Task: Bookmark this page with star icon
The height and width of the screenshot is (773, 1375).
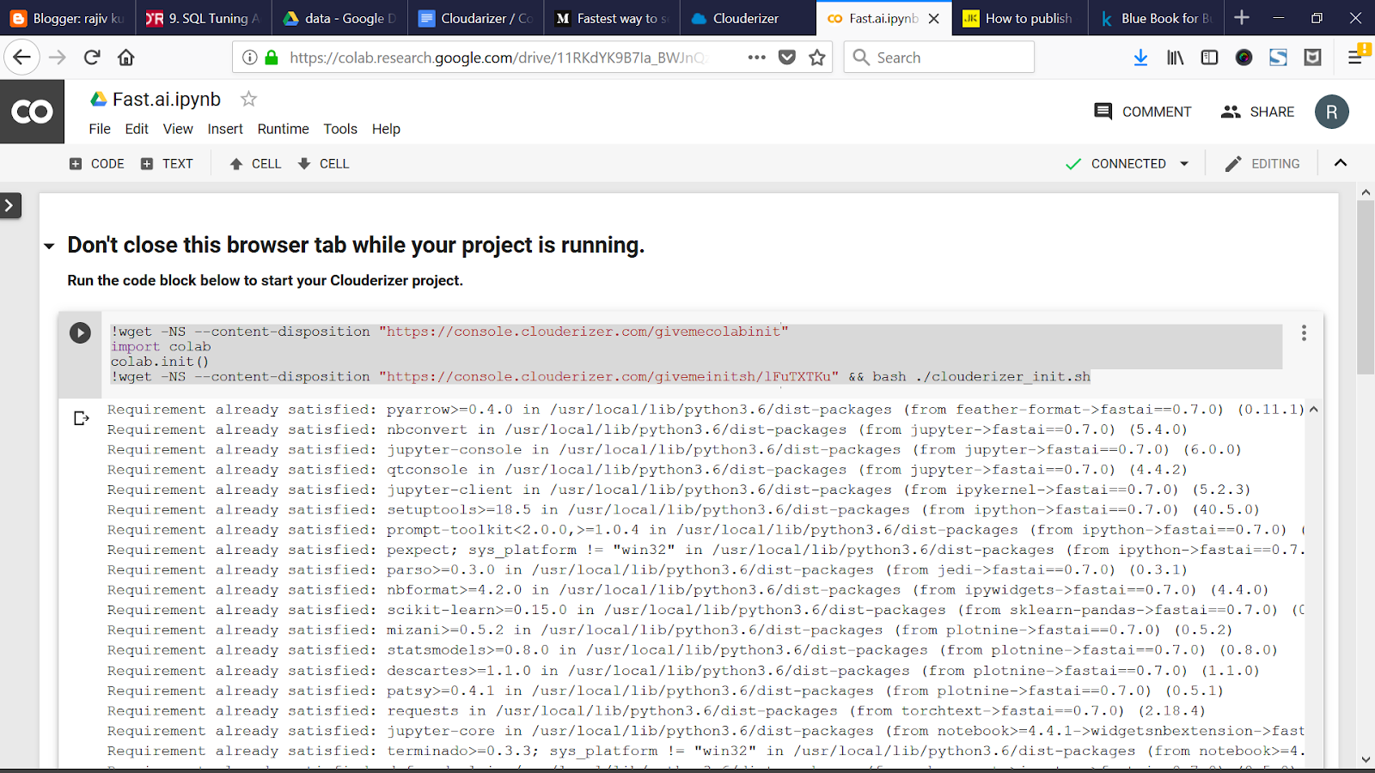Action: (817, 58)
